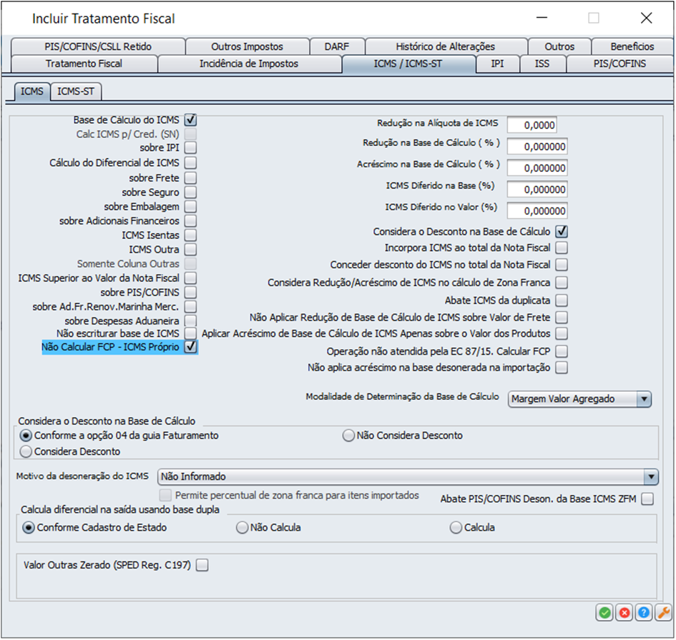Open help with blue question mark icon

(644, 613)
